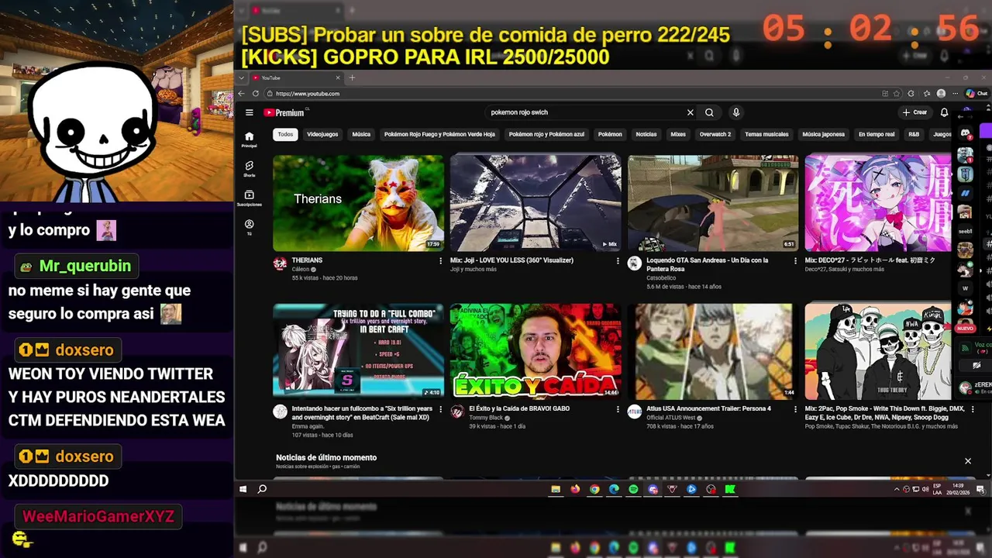
Task: Open Spotify from the taskbar
Action: coord(633,489)
